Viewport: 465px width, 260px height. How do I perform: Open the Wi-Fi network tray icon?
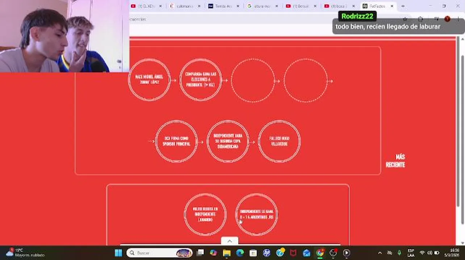pyautogui.click(x=422, y=253)
